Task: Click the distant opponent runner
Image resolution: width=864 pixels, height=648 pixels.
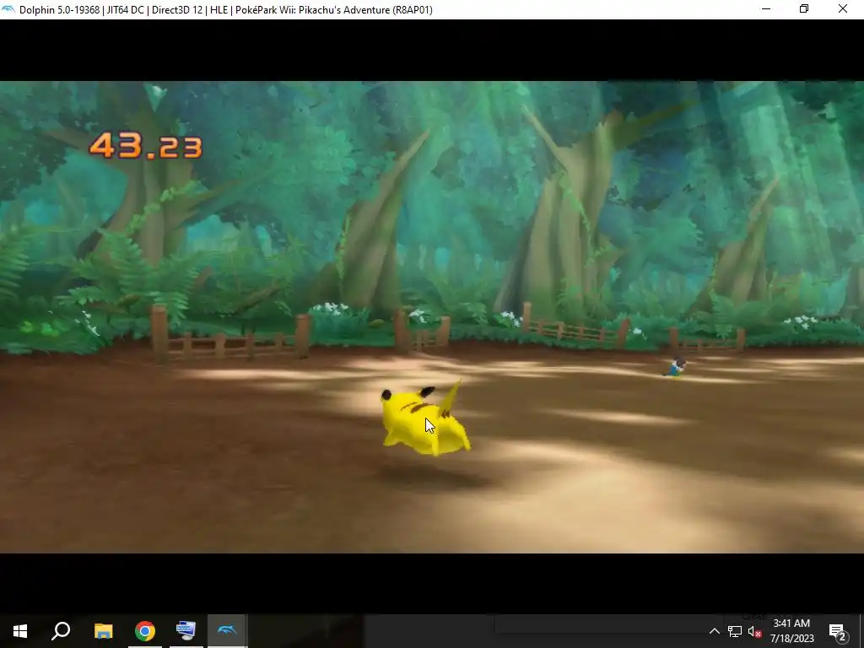Action: (676, 368)
